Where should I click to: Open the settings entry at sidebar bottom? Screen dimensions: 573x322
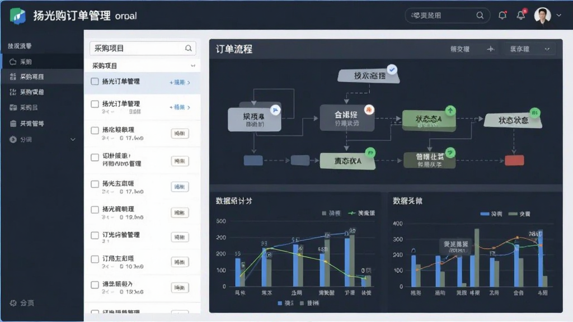coord(22,302)
